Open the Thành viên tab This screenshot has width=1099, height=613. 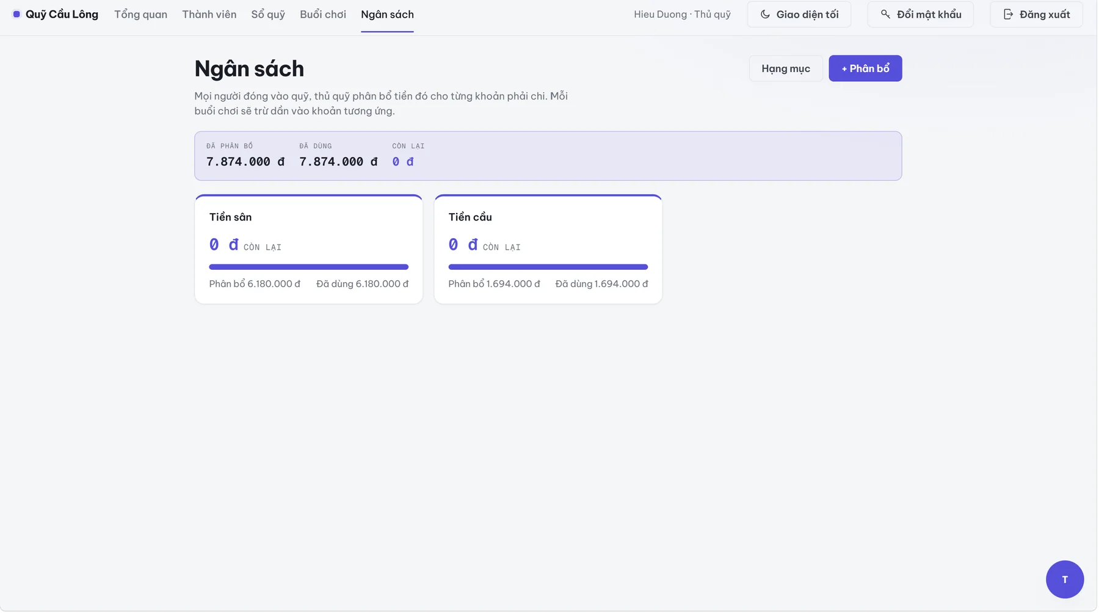[209, 14]
